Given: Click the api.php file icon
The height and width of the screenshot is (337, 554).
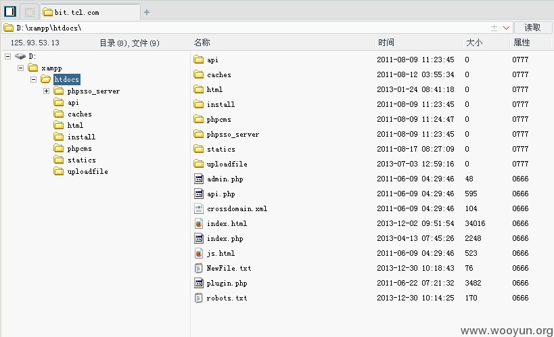Looking at the screenshot, I should [x=199, y=194].
